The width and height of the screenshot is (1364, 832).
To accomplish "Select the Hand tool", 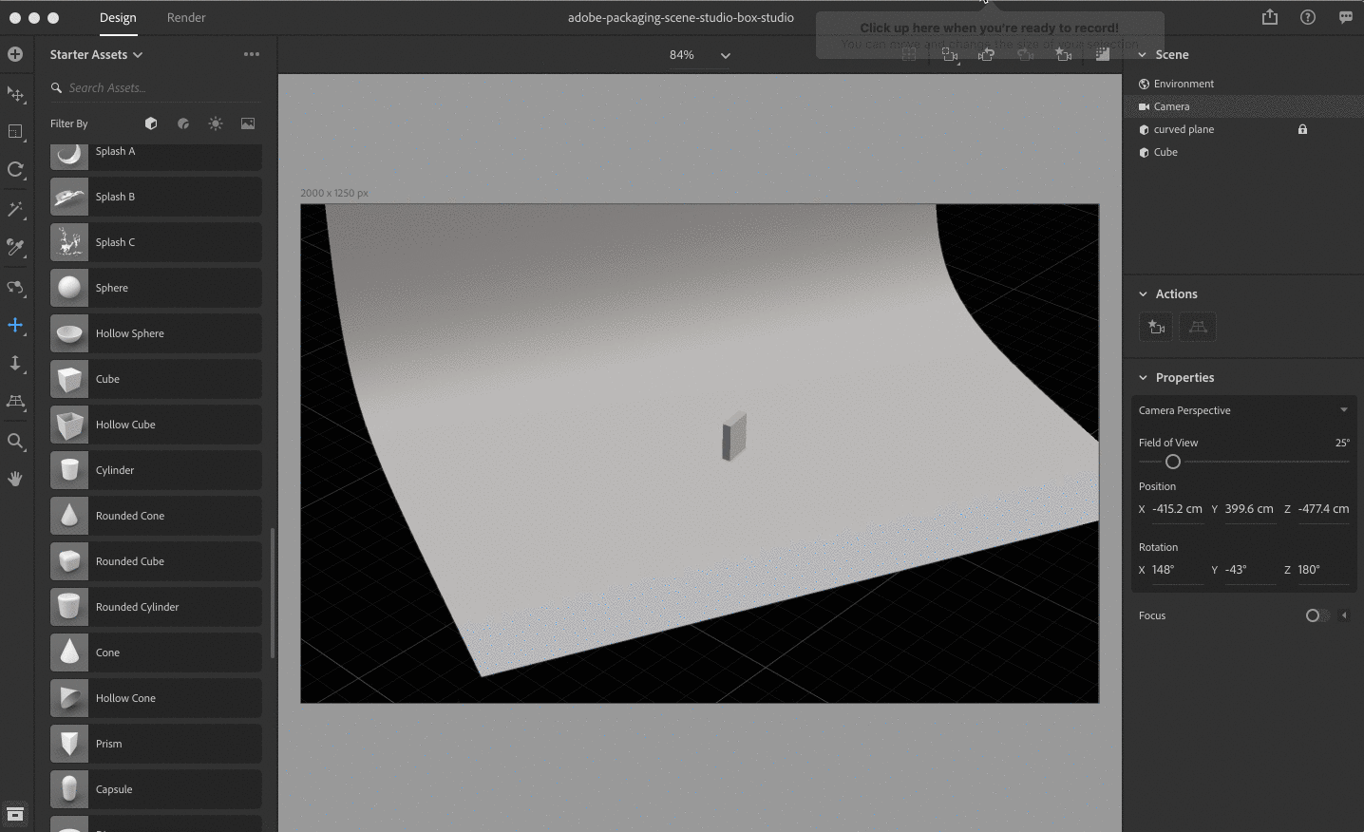I will 15,479.
